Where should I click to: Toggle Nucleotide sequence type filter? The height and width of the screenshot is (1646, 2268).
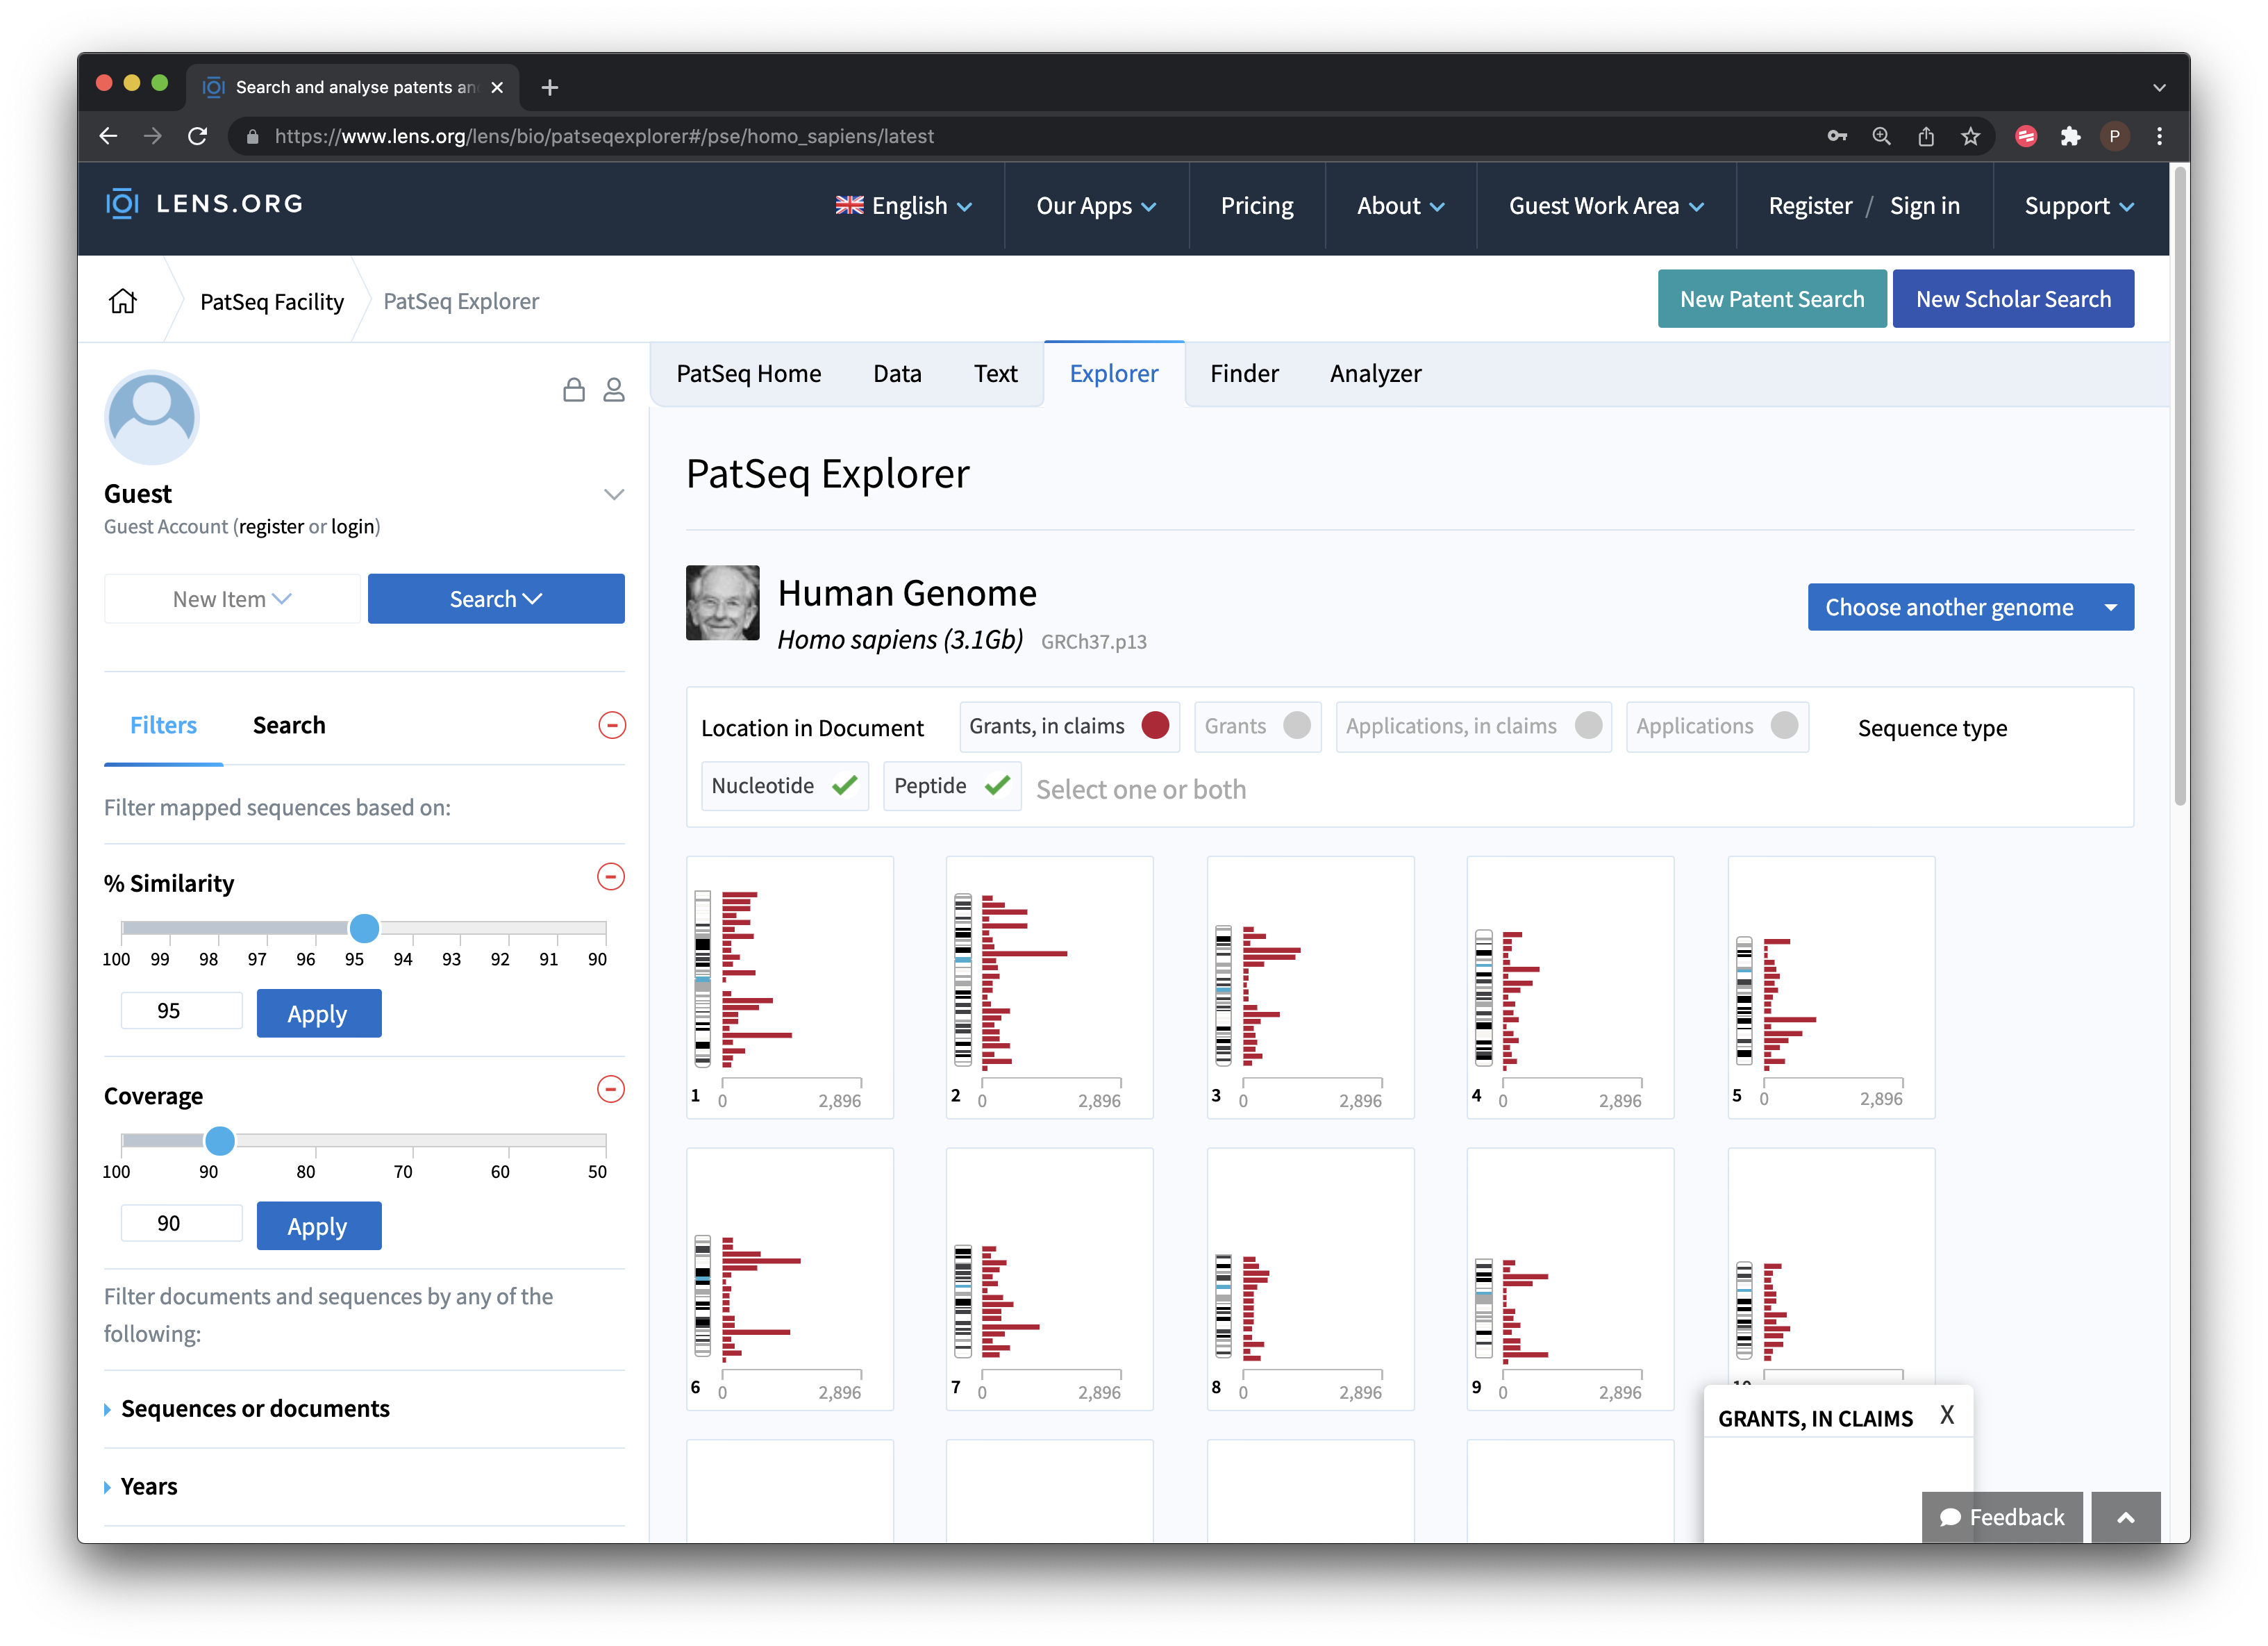782,787
